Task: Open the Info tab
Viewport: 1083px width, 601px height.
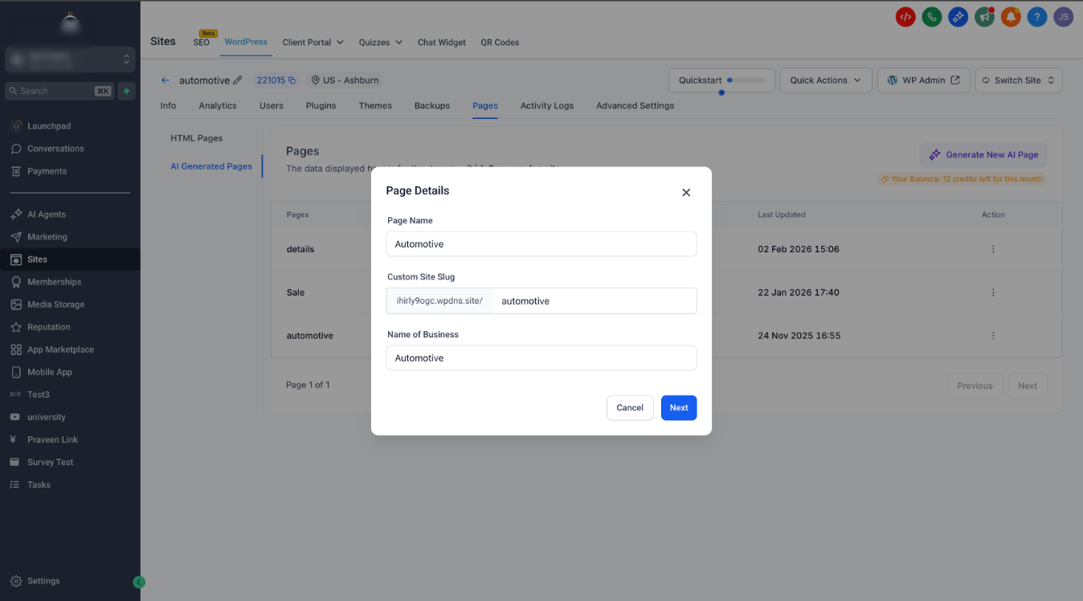Action: [168, 105]
